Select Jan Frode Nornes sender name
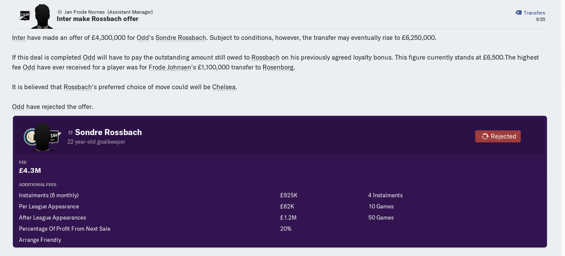Screen dimensions: 565x256 pos(85,12)
